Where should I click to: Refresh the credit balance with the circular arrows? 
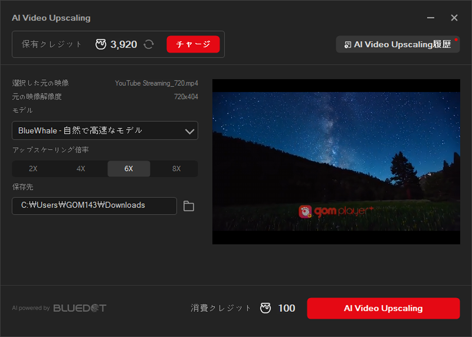(149, 44)
